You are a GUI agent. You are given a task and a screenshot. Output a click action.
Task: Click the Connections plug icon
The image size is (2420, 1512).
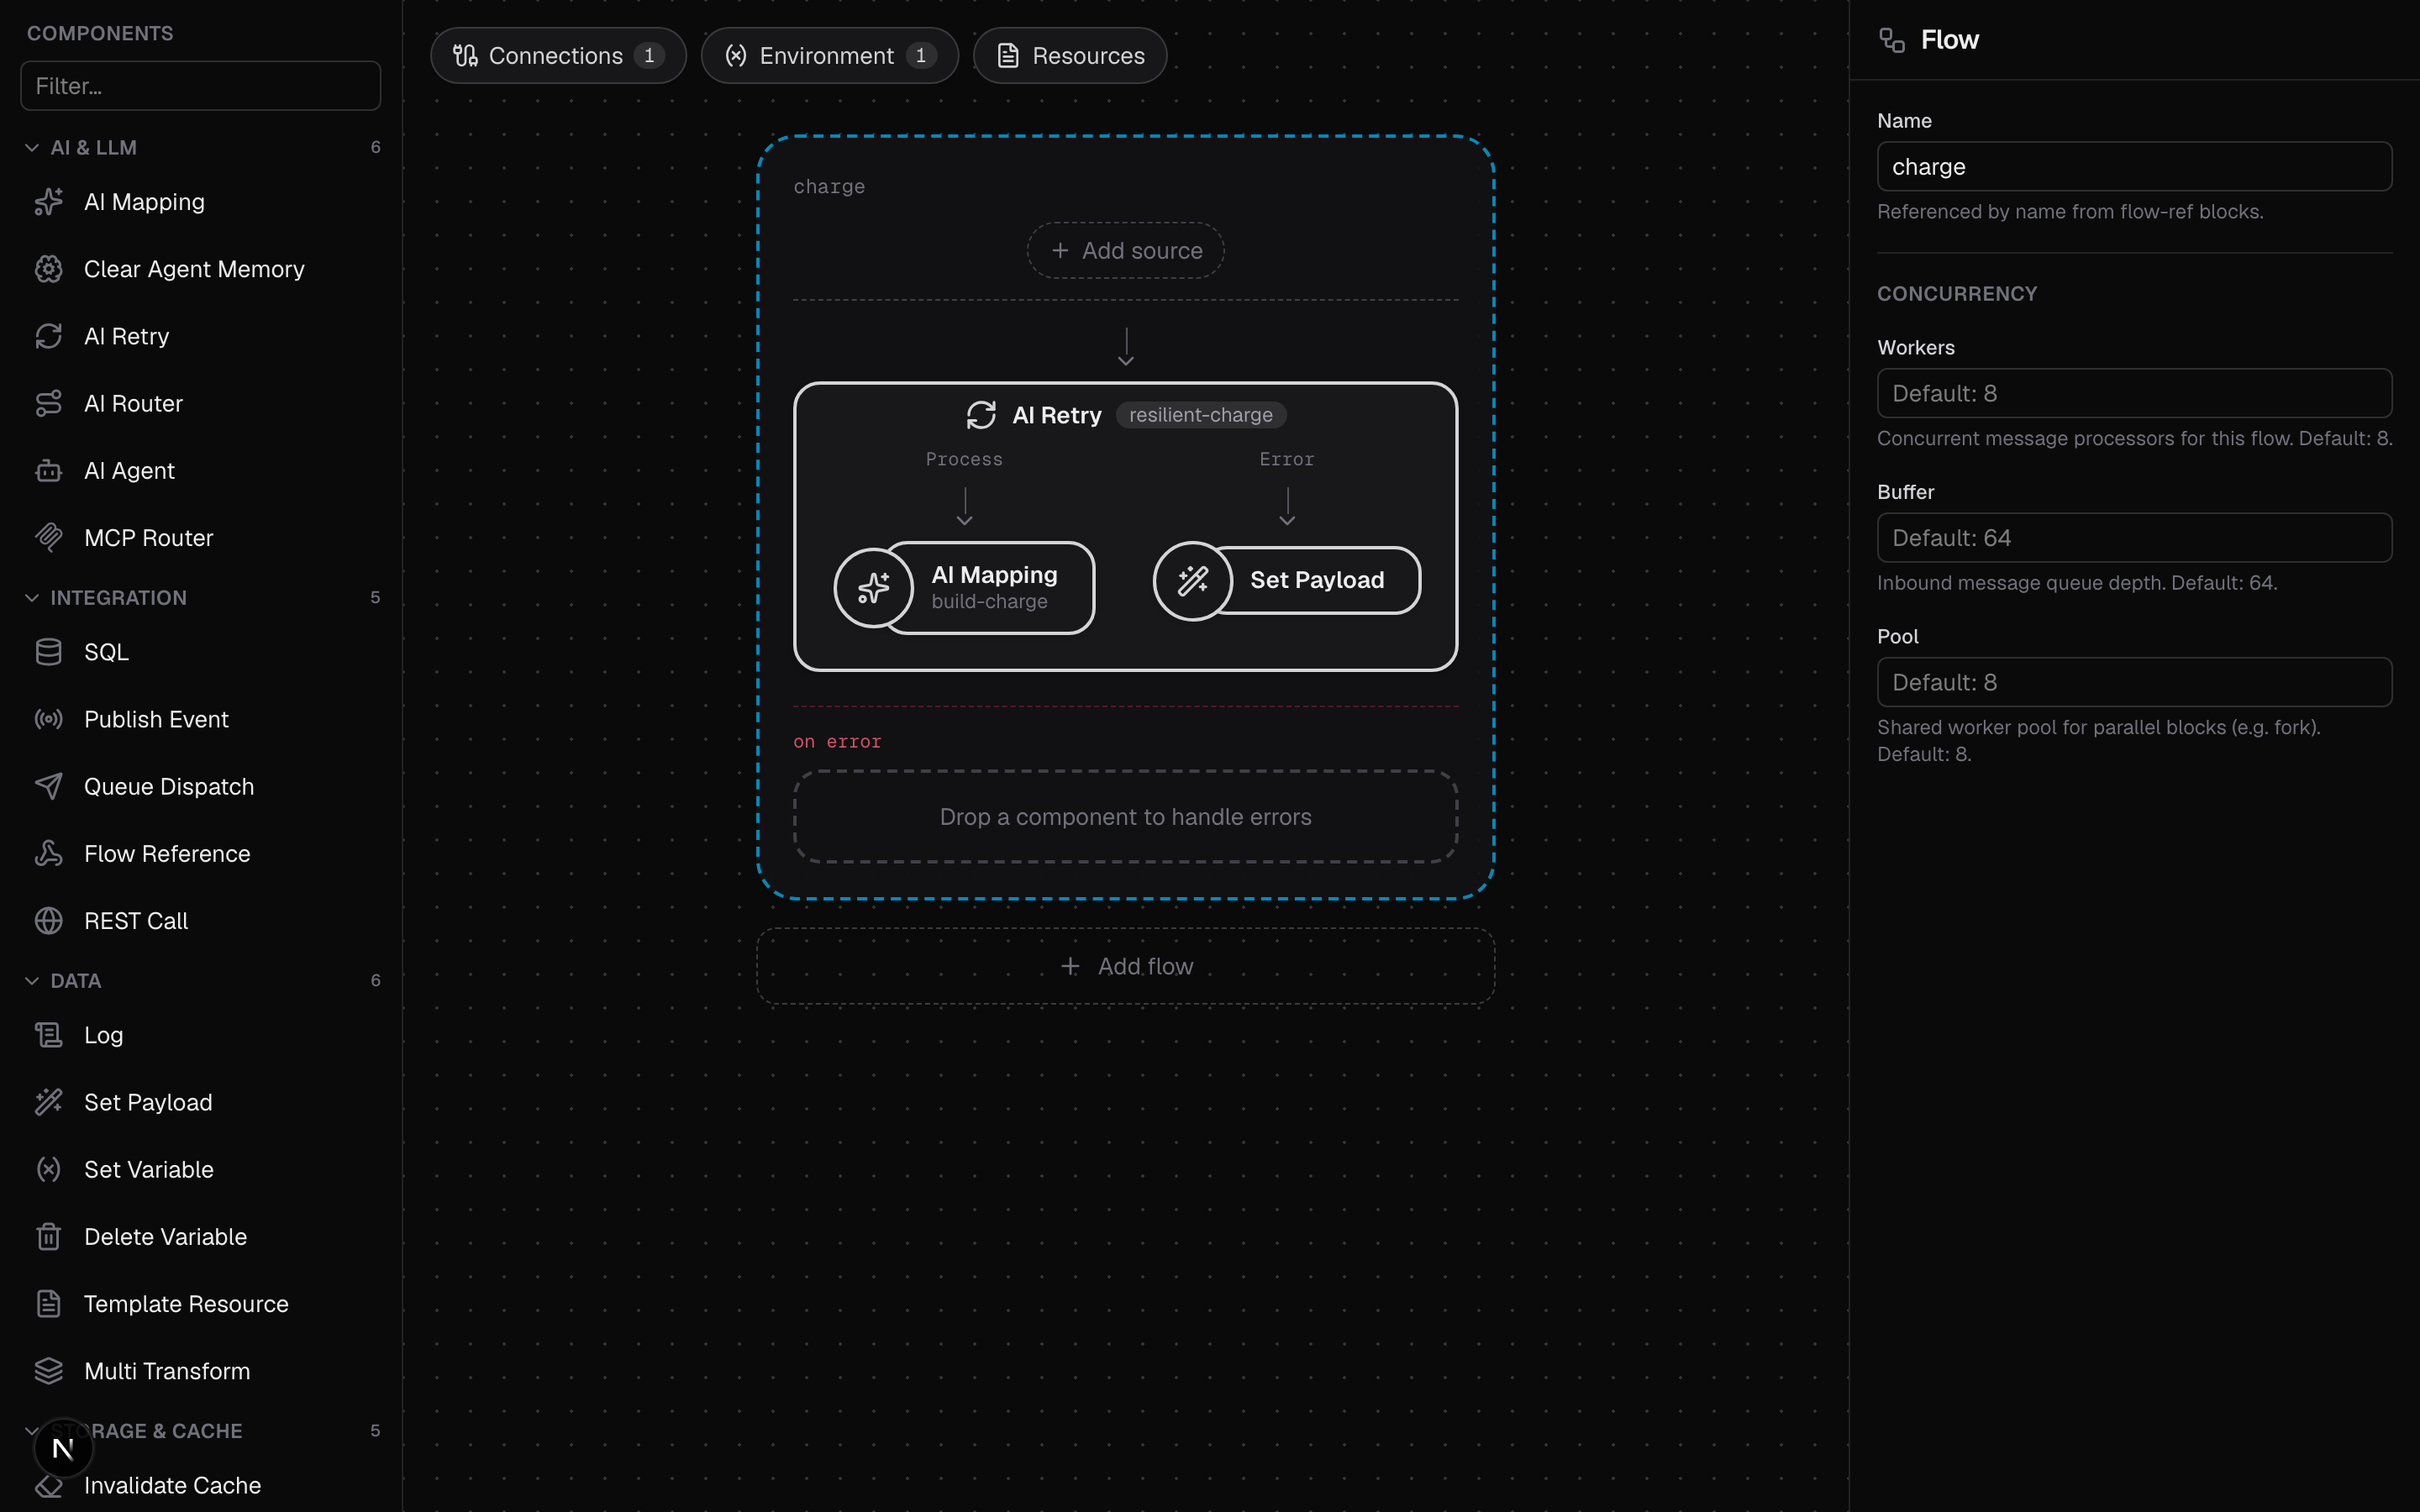[x=465, y=56]
